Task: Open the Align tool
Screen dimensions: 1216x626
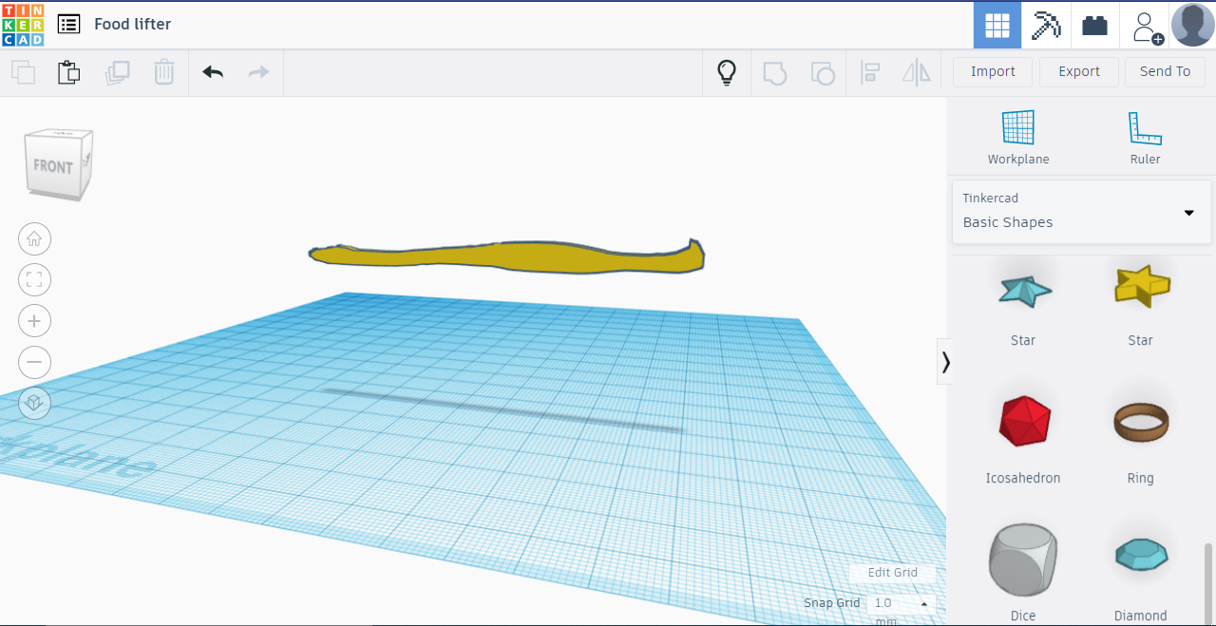Action: tap(870, 71)
